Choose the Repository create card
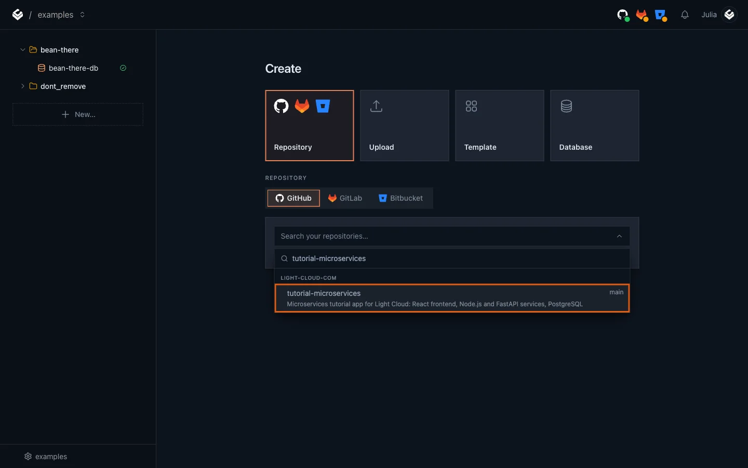748x468 pixels. [310, 125]
